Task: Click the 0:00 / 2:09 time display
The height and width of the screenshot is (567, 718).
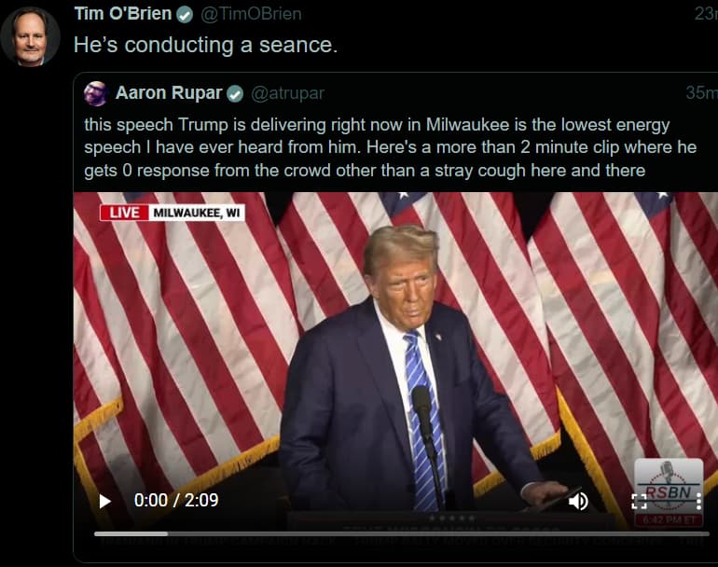Action: click(x=176, y=501)
